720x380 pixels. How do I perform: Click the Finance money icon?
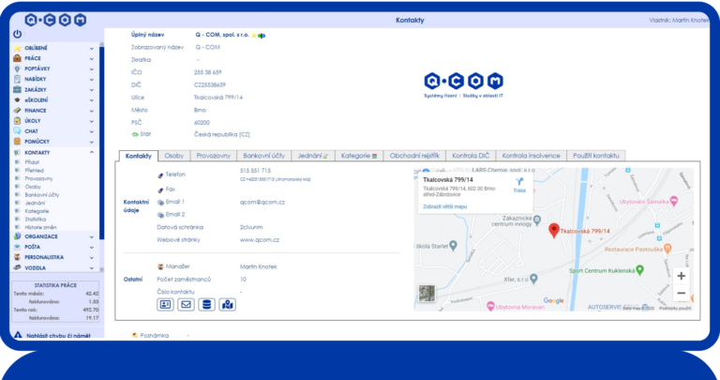pos(18,111)
